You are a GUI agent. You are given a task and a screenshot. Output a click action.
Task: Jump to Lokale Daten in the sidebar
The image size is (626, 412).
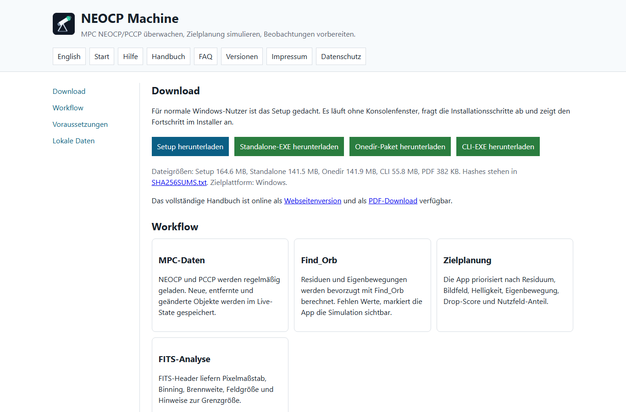pyautogui.click(x=73, y=141)
